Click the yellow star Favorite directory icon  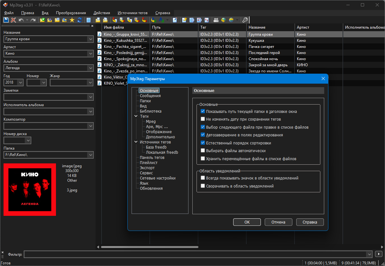point(72,20)
